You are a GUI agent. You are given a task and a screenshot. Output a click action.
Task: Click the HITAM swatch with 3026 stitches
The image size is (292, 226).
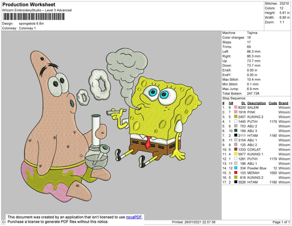(x=236, y=182)
